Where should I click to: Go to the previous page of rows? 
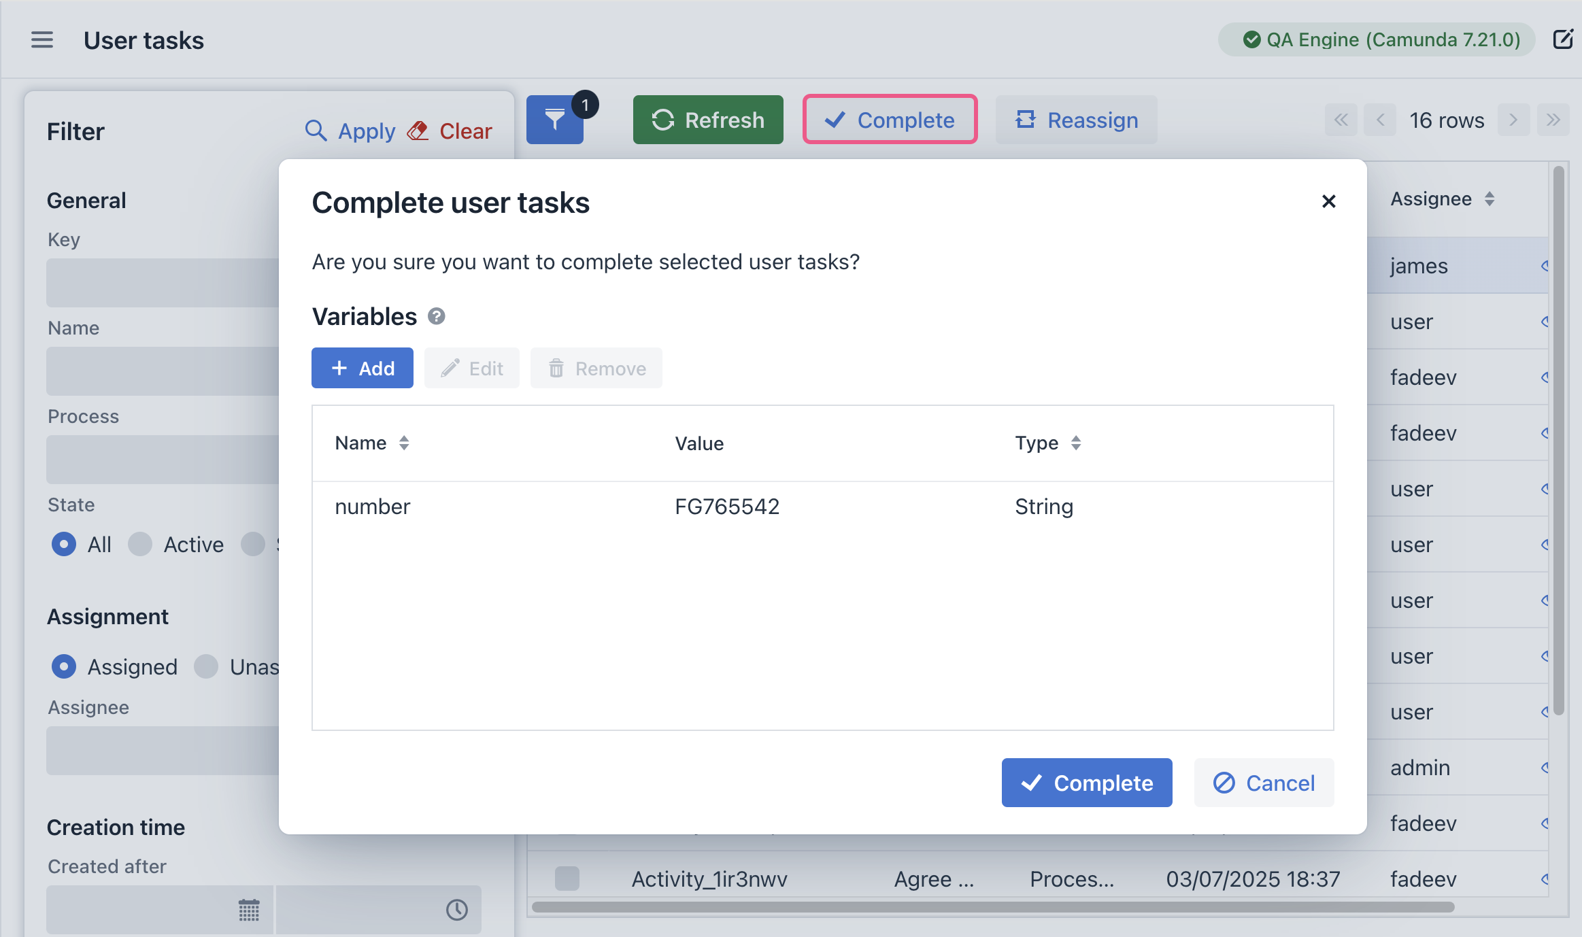click(x=1380, y=120)
